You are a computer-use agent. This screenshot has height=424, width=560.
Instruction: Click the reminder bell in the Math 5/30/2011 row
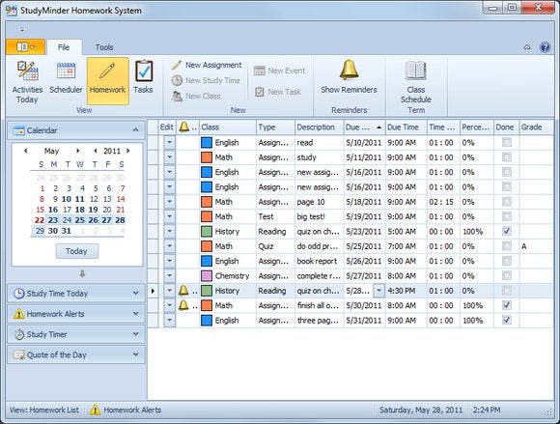[x=183, y=305]
